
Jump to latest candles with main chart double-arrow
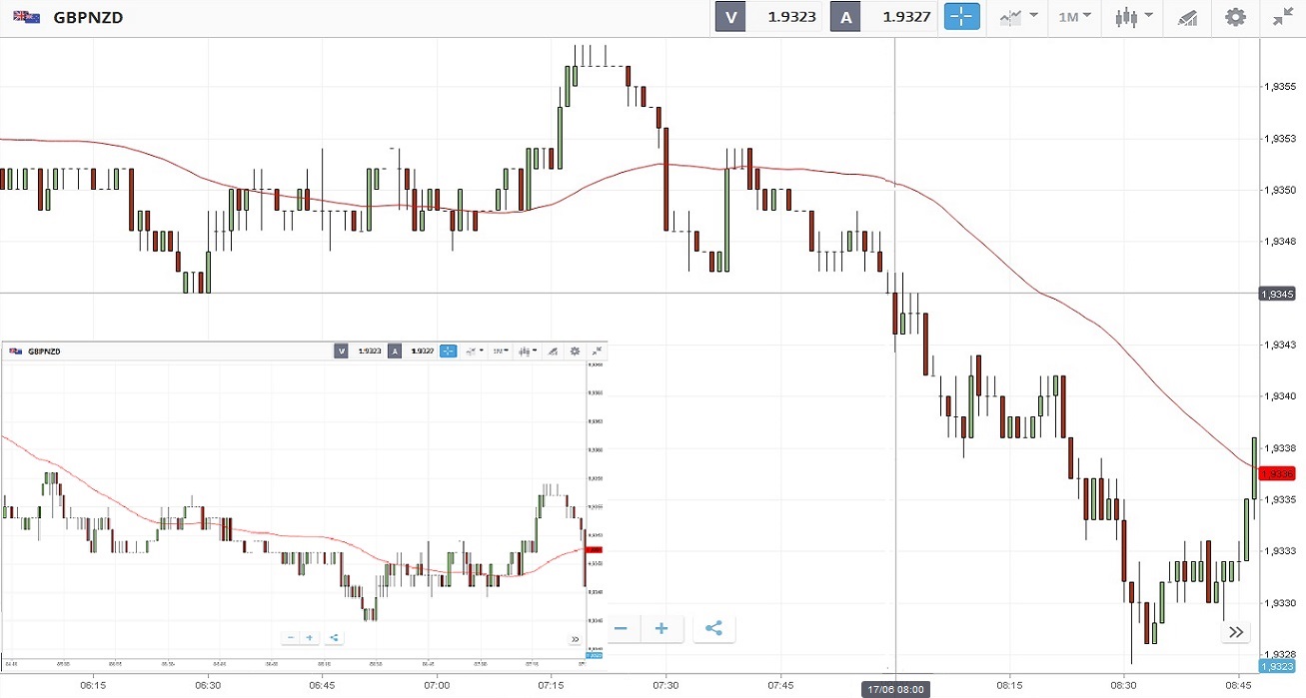[x=1236, y=632]
